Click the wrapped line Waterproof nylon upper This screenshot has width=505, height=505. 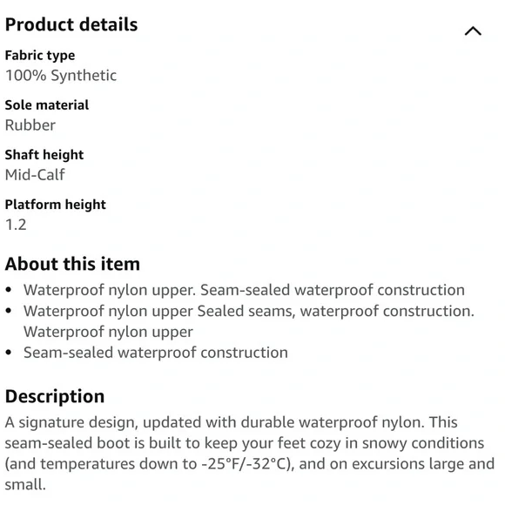click(108, 332)
